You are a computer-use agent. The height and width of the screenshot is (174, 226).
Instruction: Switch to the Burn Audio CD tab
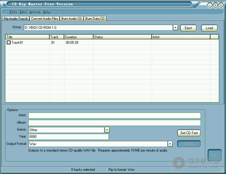[72, 18]
